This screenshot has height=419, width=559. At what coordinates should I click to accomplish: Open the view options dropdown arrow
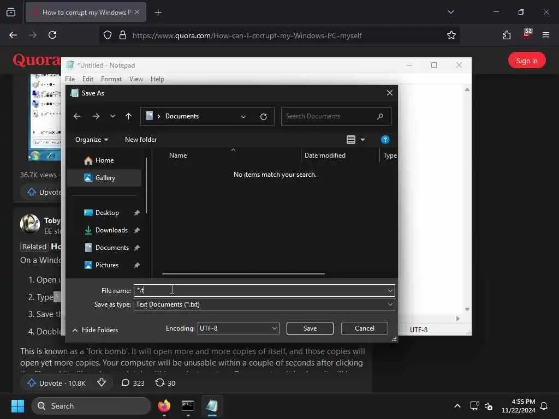362,140
